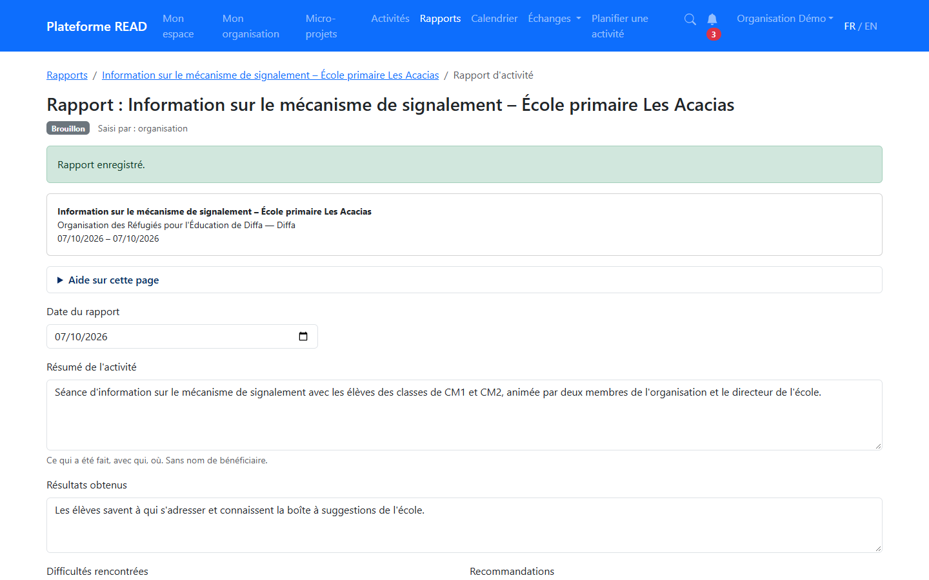
Task: Select the Rapports navbar item
Action: tap(440, 19)
